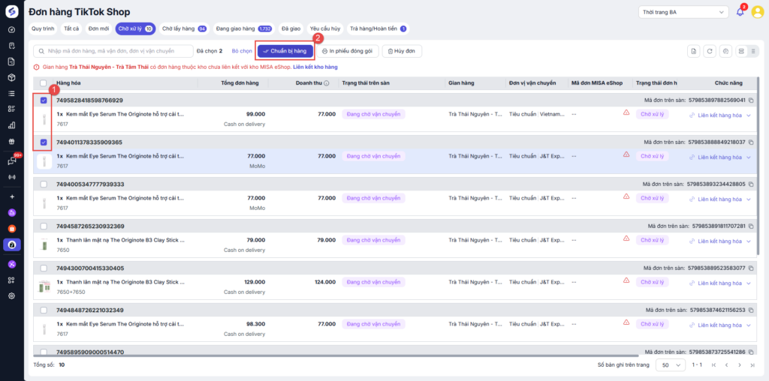Toggle the select-all checkbox in header
The width and height of the screenshot is (769, 381).
44,83
